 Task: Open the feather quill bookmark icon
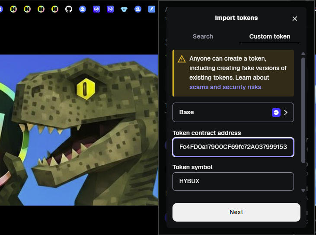click(x=152, y=9)
